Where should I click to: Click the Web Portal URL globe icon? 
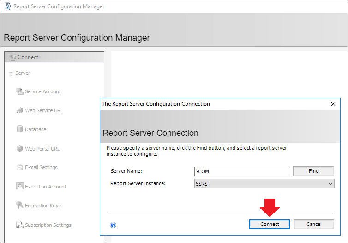pyautogui.click(x=20, y=148)
